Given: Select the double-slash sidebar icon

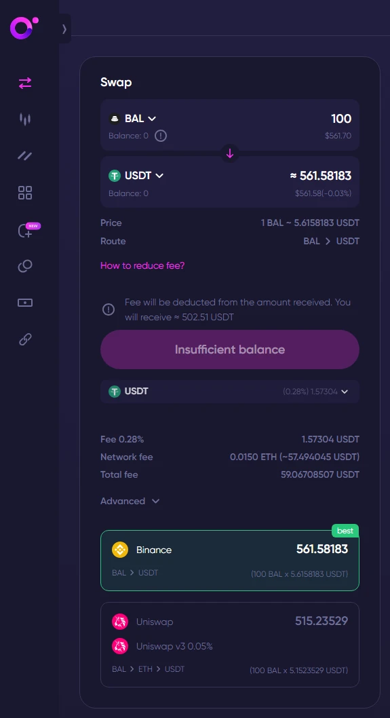Looking at the screenshot, I should 24,155.
